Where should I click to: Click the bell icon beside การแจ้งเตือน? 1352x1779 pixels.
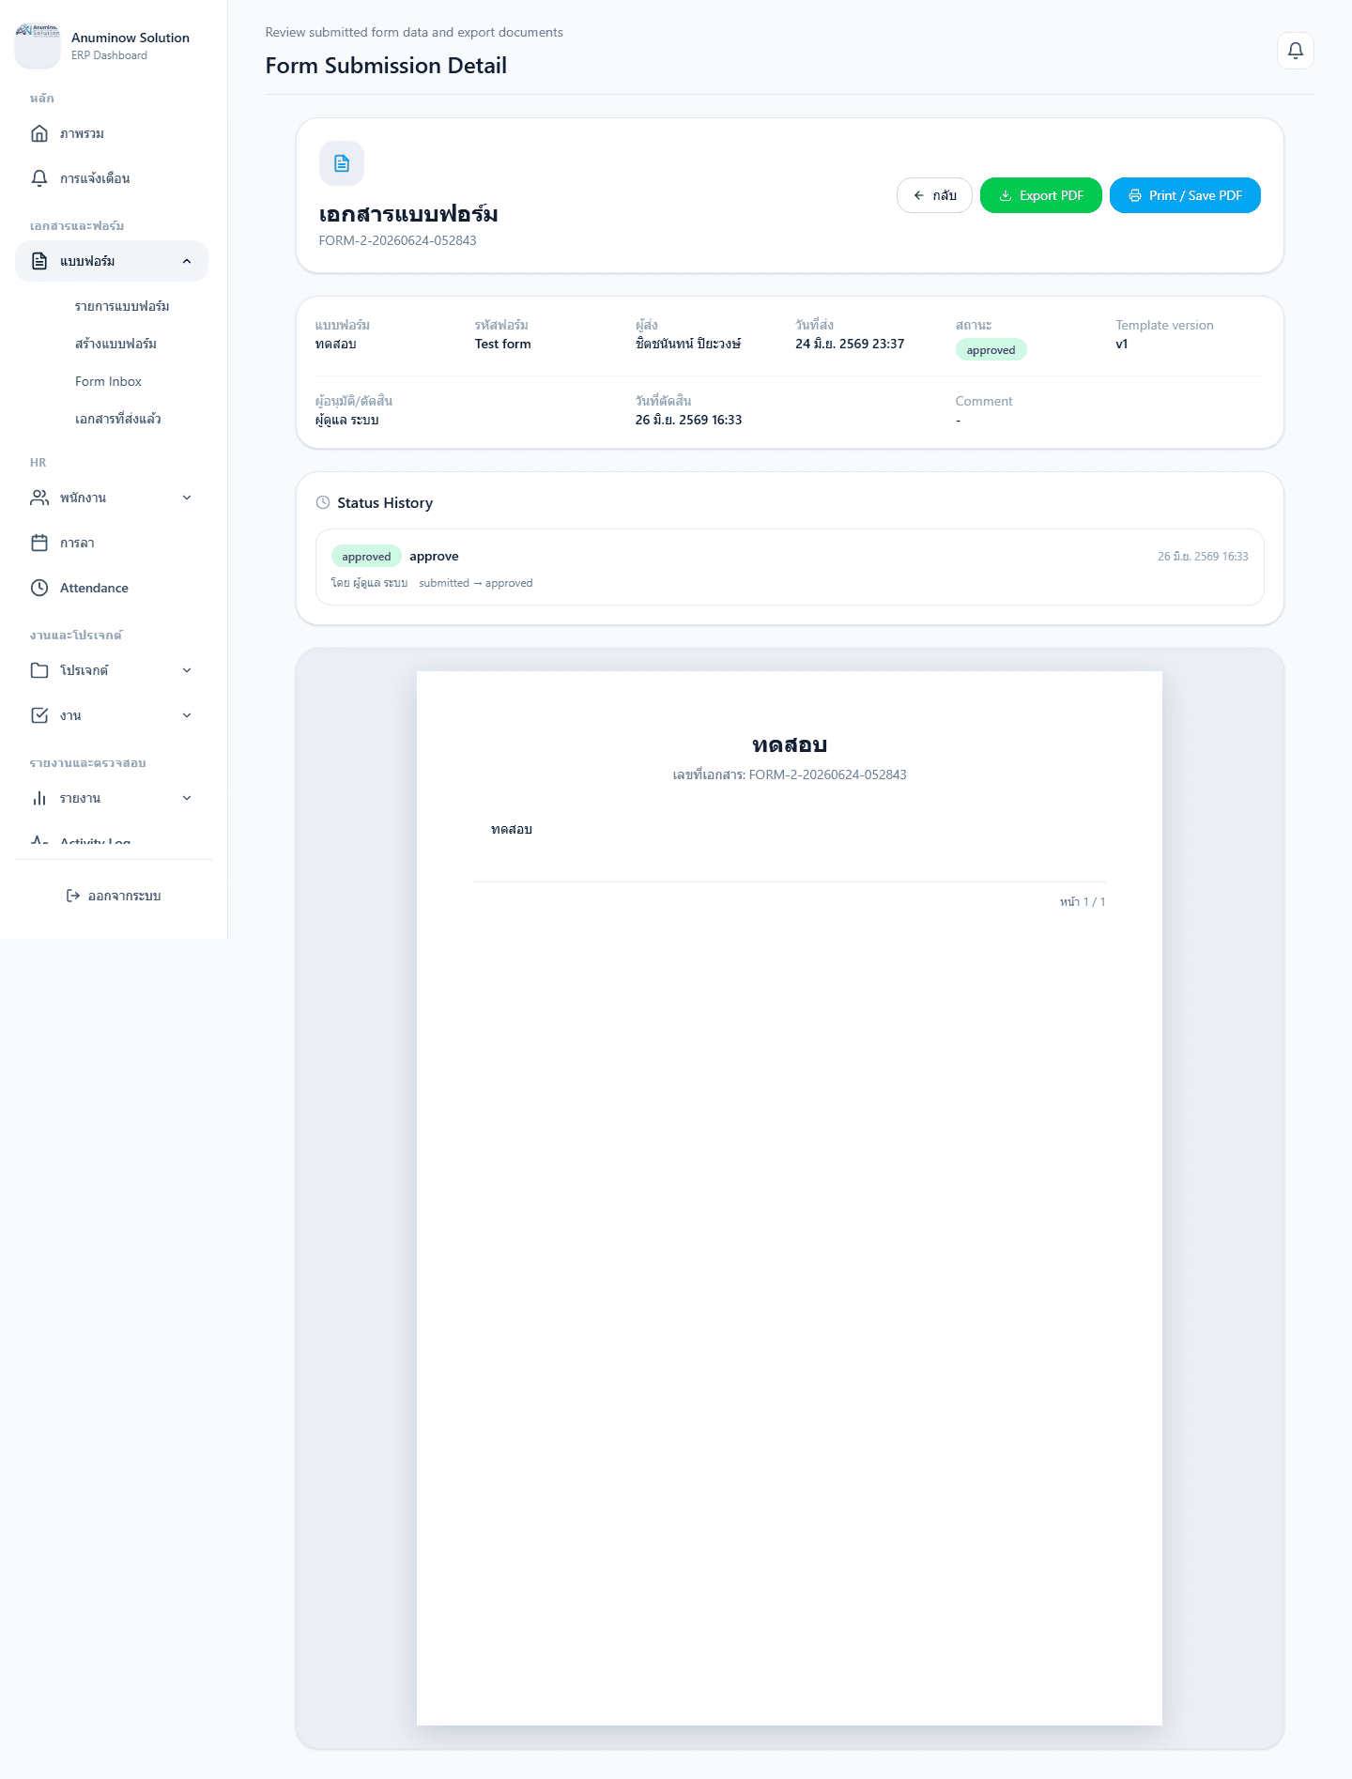click(x=39, y=178)
